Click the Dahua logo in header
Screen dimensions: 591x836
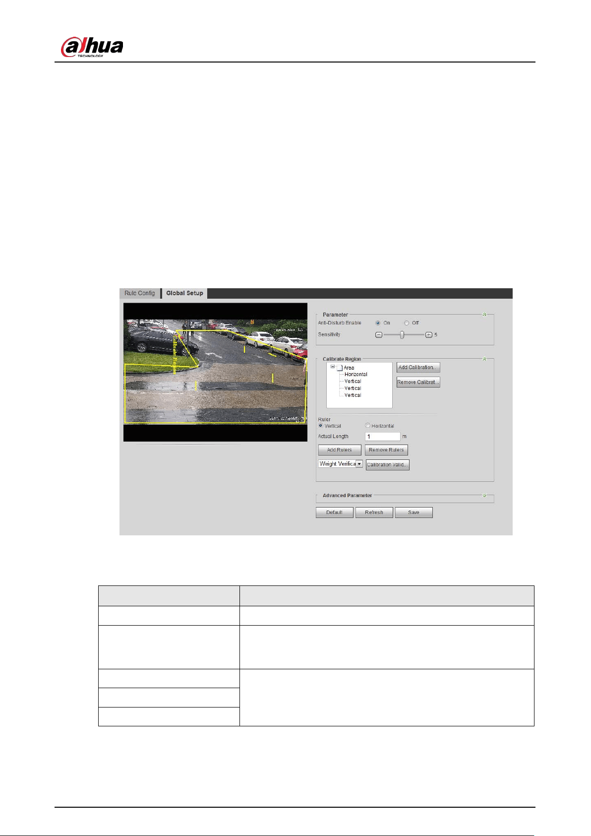point(92,48)
